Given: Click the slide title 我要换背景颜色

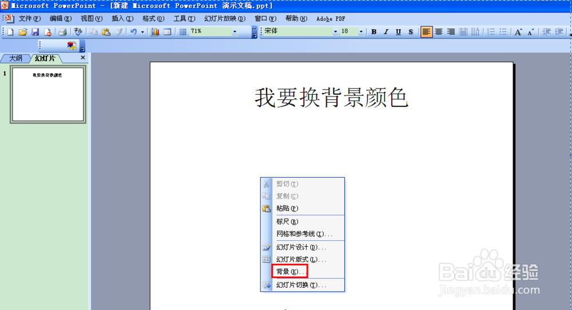Looking at the screenshot, I should 331,98.
